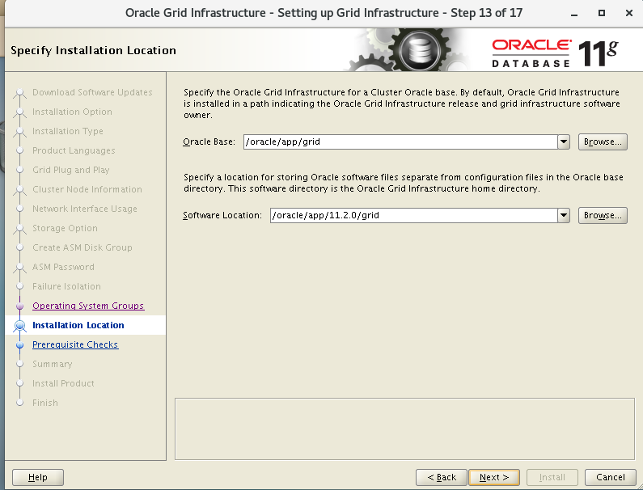Close the installer window
Screen dimensions: 643x490
[x=629, y=13]
